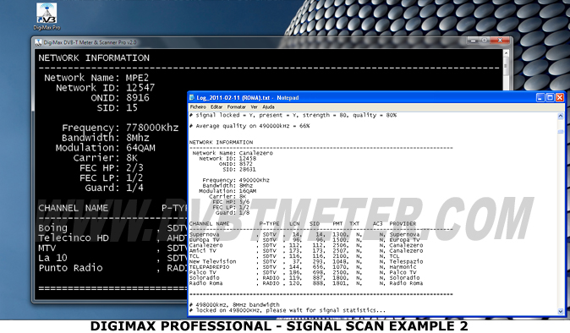
Task: Open the Ficheiro menu in Notepad
Action: click(198, 107)
